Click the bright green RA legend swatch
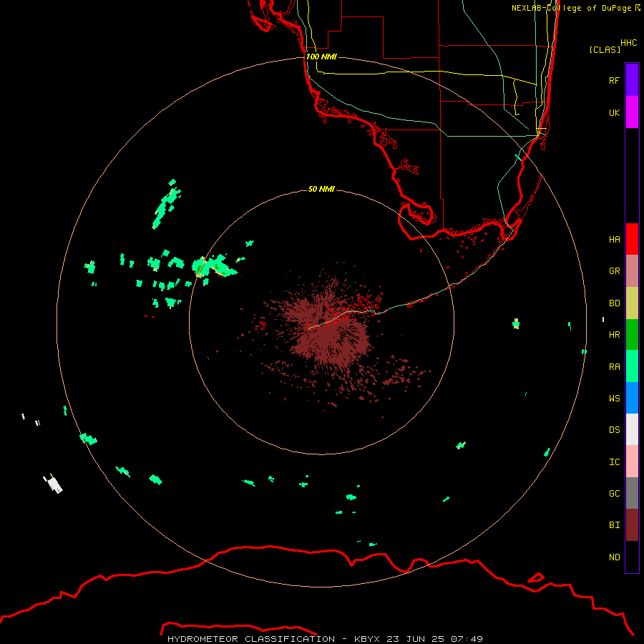 632,366
